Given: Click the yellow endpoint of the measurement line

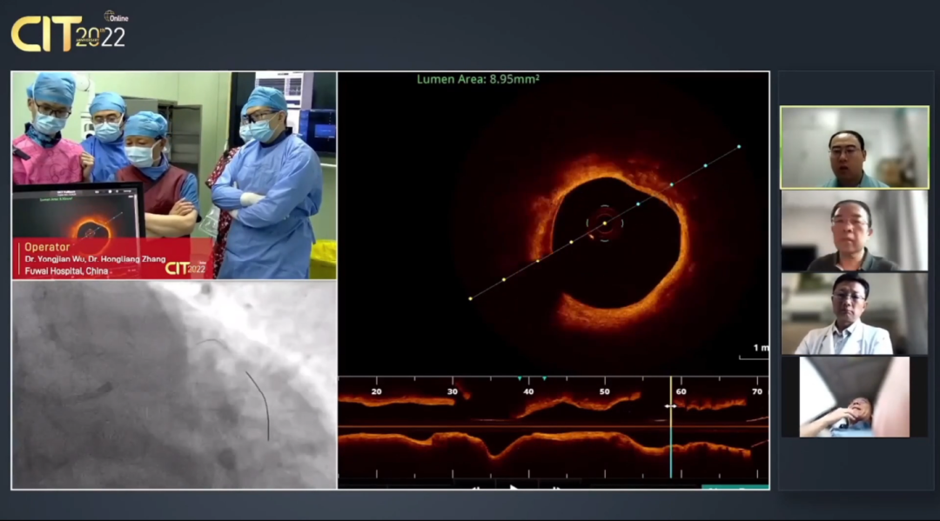Looking at the screenshot, I should [470, 298].
